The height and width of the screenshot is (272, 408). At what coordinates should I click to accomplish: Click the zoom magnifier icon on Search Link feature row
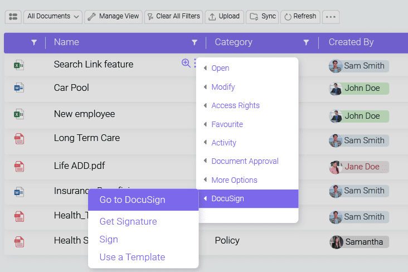click(x=186, y=64)
